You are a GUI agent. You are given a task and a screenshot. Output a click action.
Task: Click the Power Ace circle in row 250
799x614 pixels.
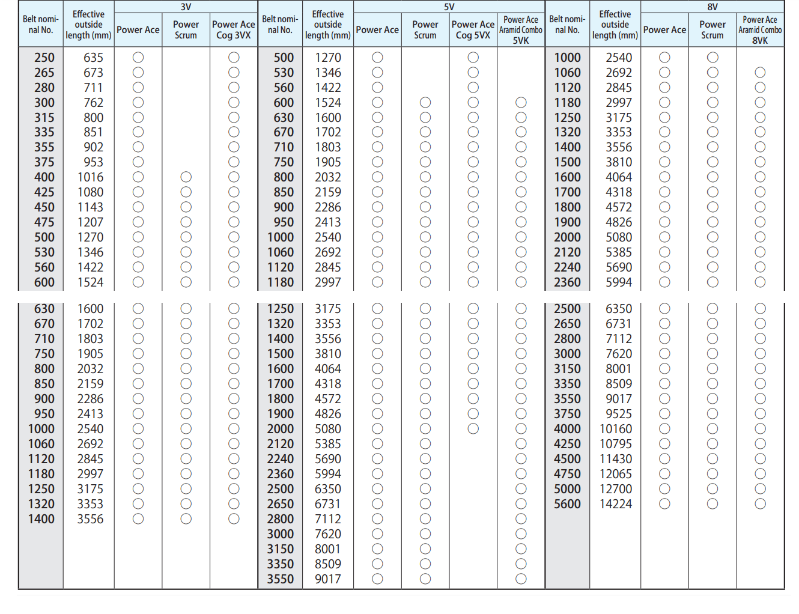(138, 58)
